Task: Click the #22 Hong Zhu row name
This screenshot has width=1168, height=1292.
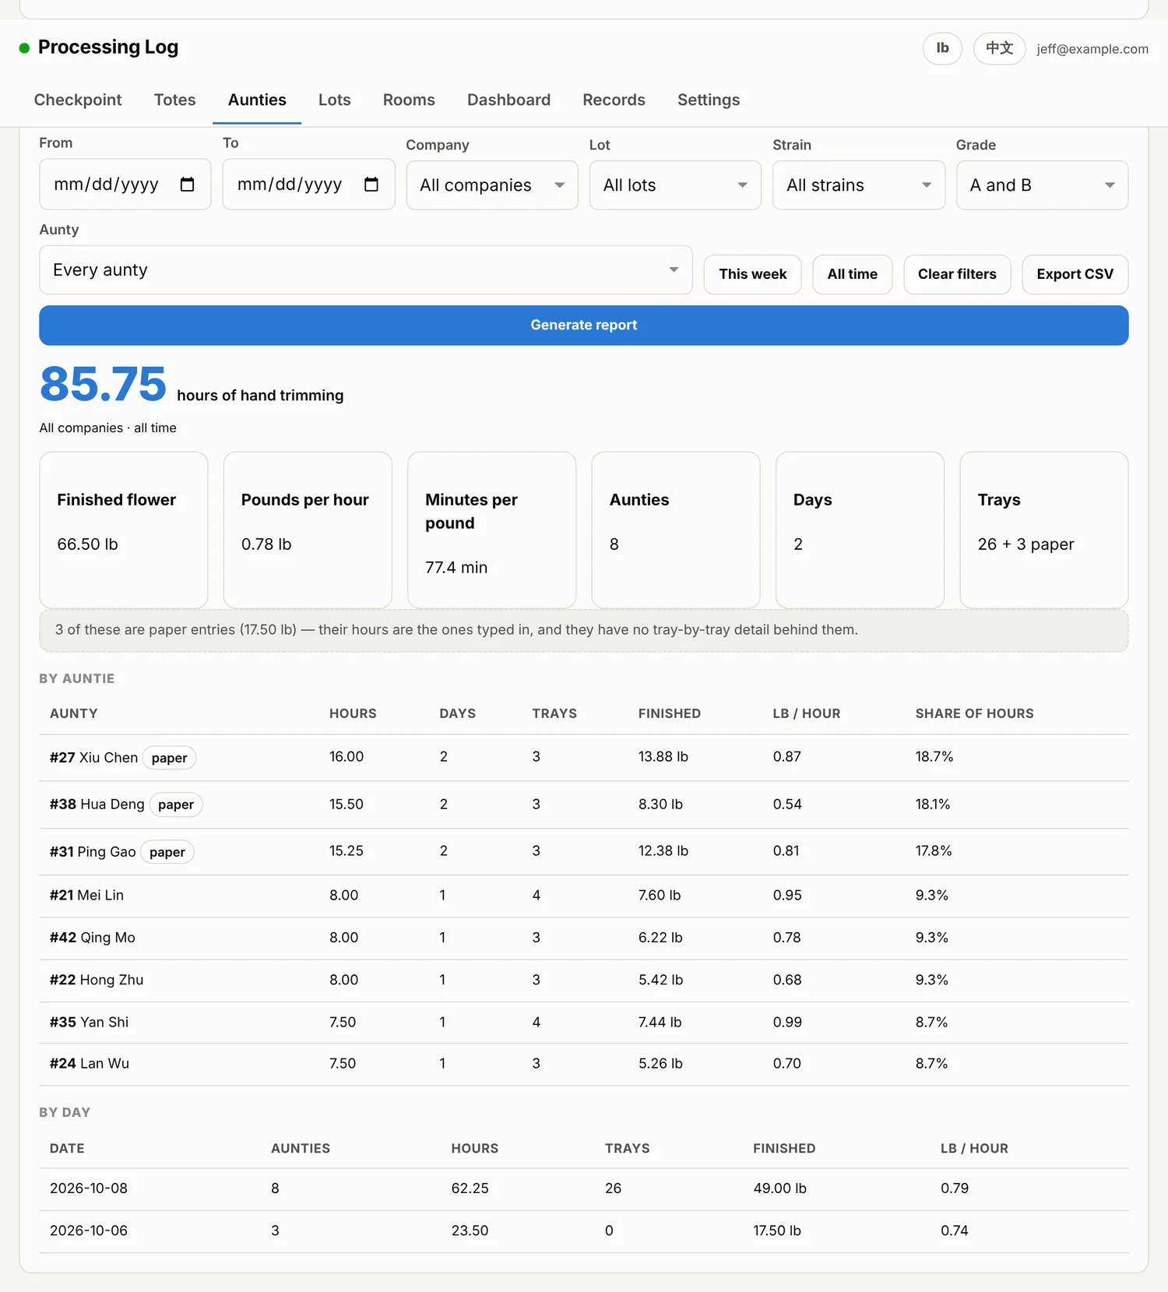Action: tap(97, 980)
